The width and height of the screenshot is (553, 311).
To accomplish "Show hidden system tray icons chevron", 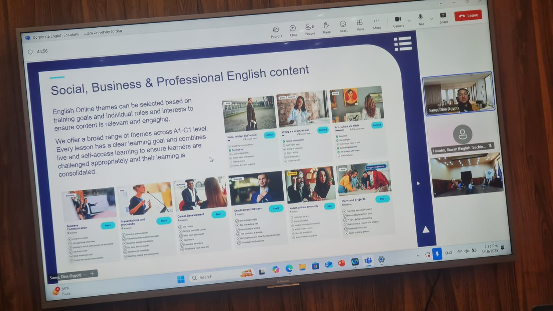I will tap(418, 256).
